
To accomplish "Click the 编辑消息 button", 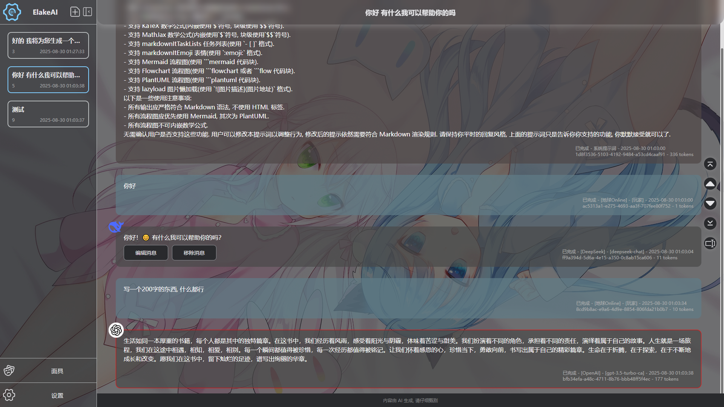I will point(146,253).
